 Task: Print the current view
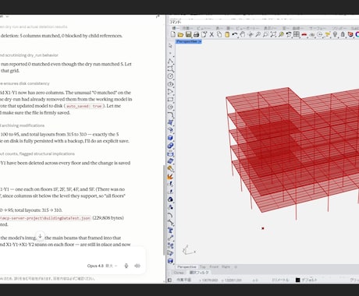[x=196, y=34]
